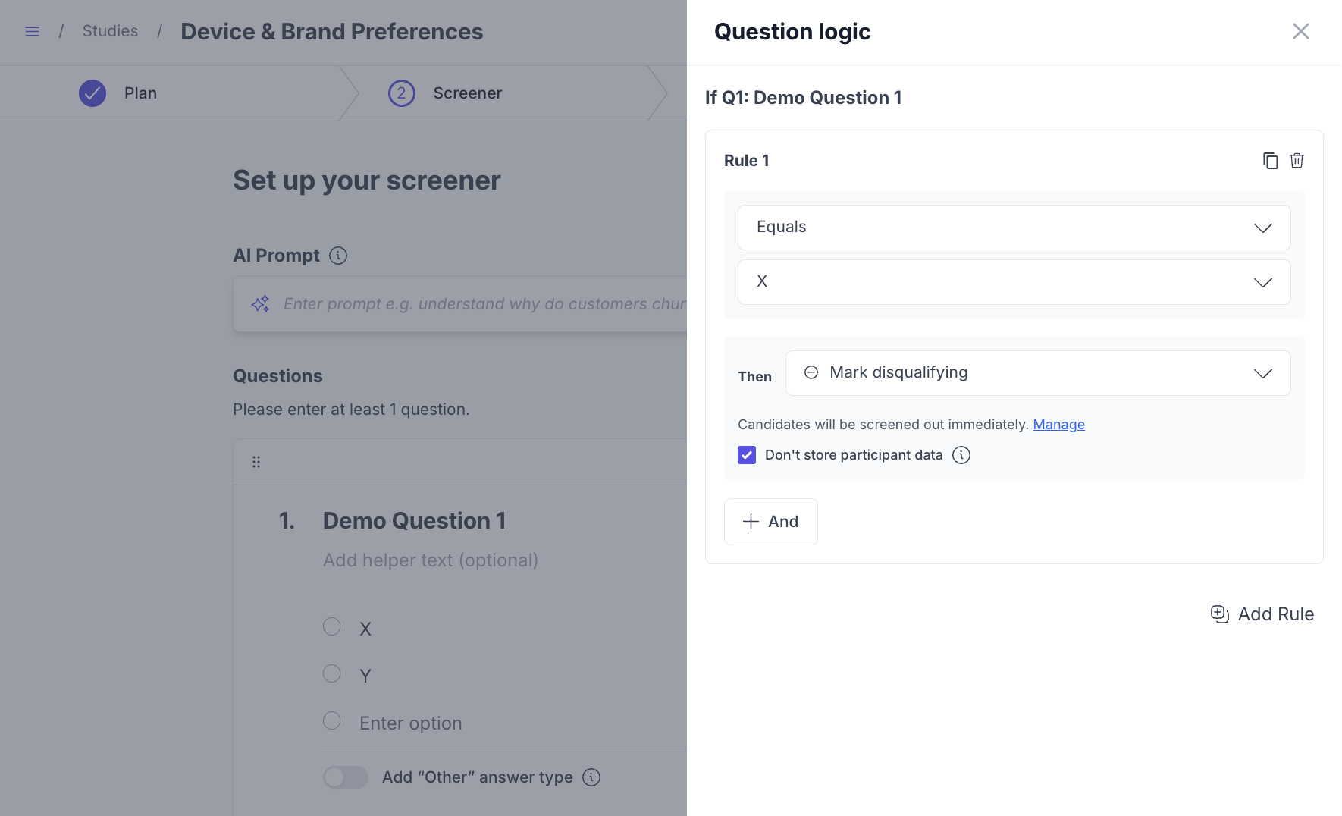
Task: Click the And condition button
Action: (x=770, y=522)
